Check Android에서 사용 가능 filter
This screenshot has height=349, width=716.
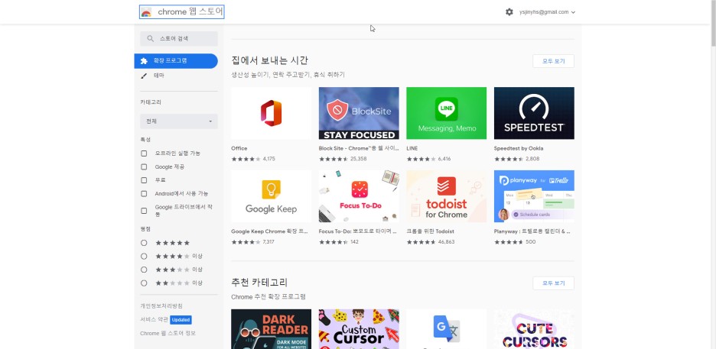[x=144, y=194]
